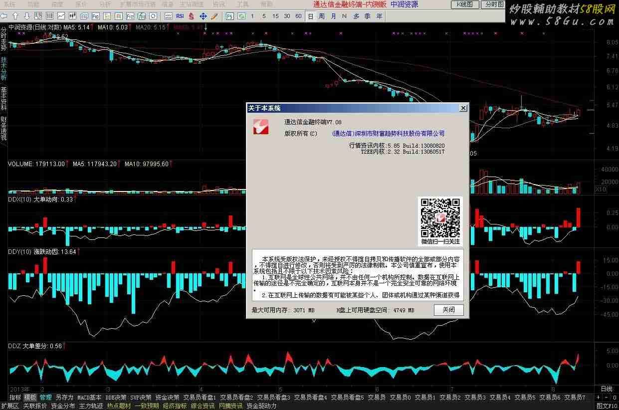619x410 pixels.
Task: Open 经济指标 tab
Action: [175, 406]
